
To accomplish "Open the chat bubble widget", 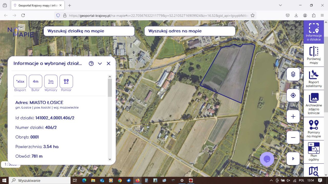I will click(x=267, y=159).
